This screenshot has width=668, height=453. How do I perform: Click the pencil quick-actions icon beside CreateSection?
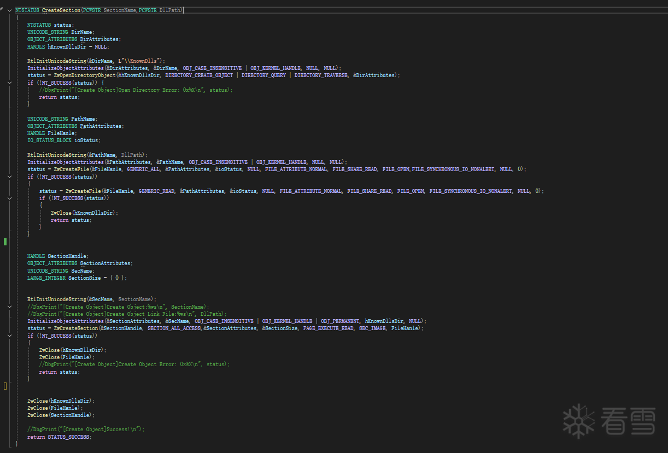click(2, 9)
